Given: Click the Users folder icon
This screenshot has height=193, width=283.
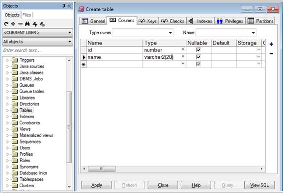Looking at the screenshot, I should [15, 148].
